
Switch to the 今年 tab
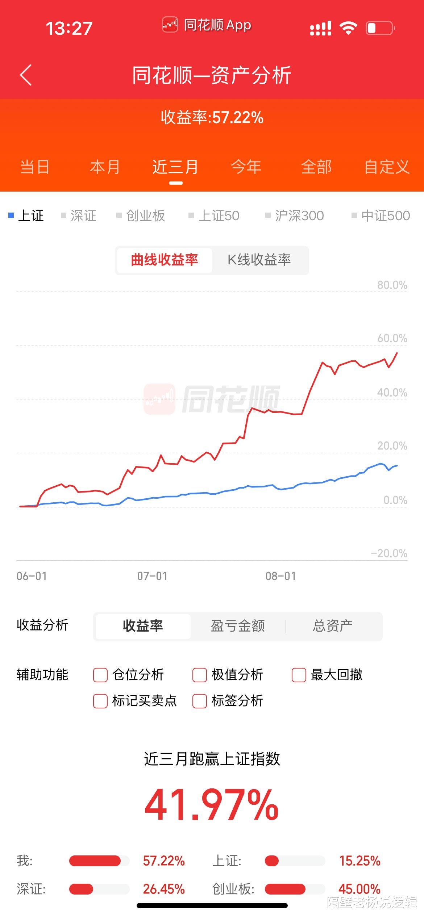246,167
